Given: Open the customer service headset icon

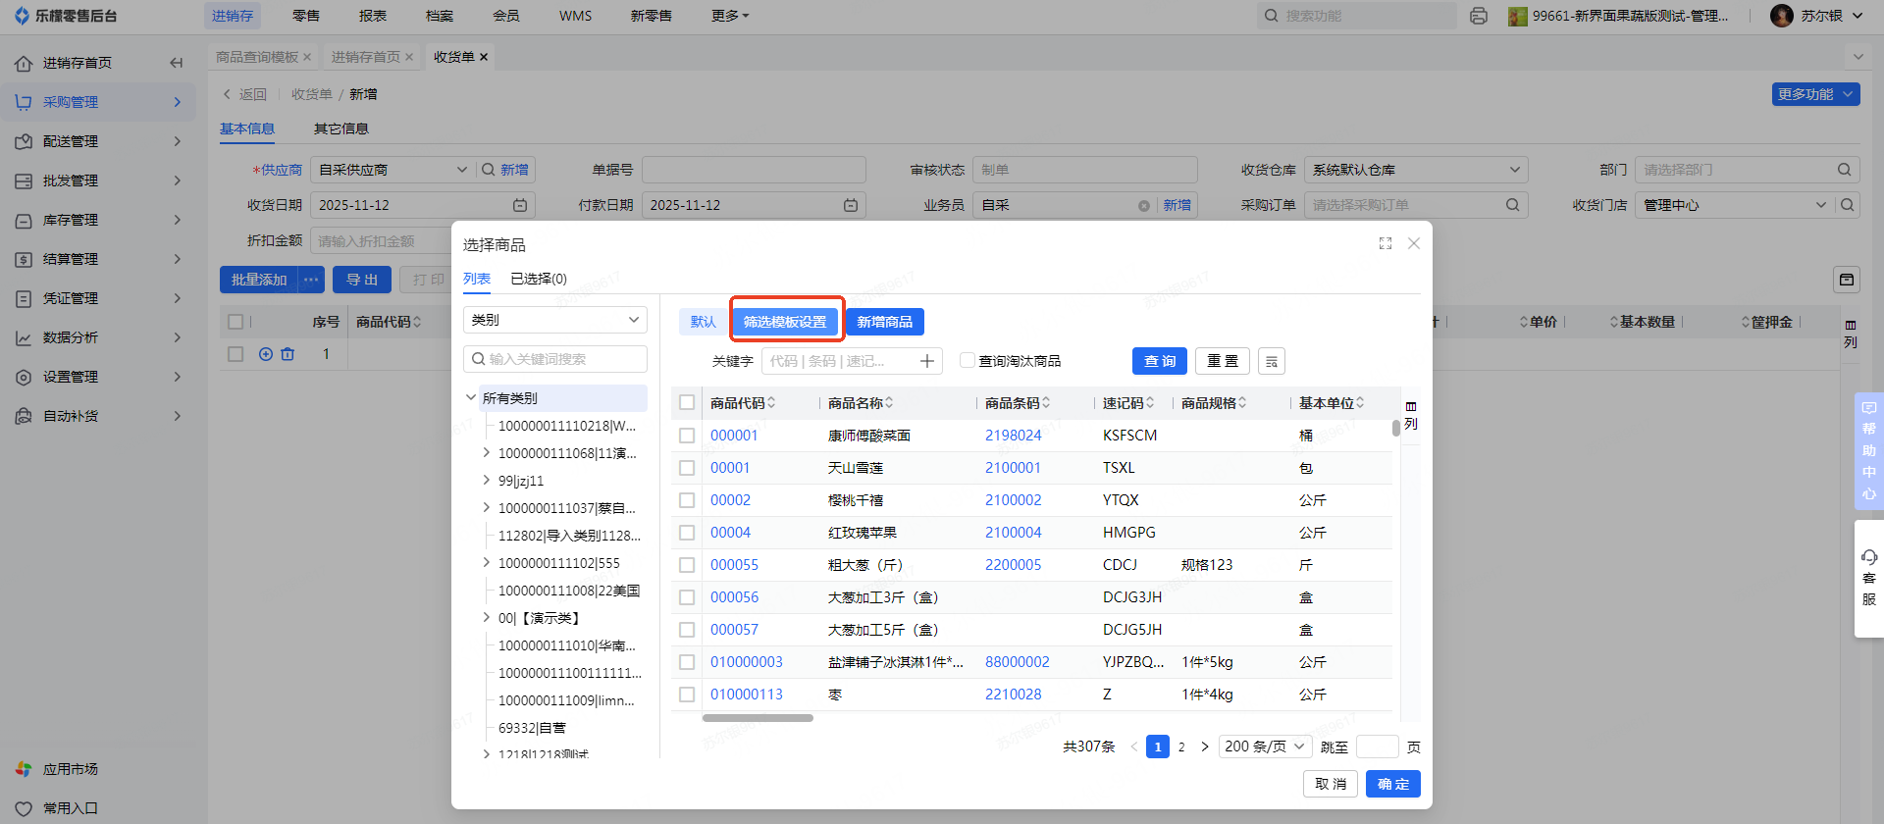Looking at the screenshot, I should pos(1868,557).
